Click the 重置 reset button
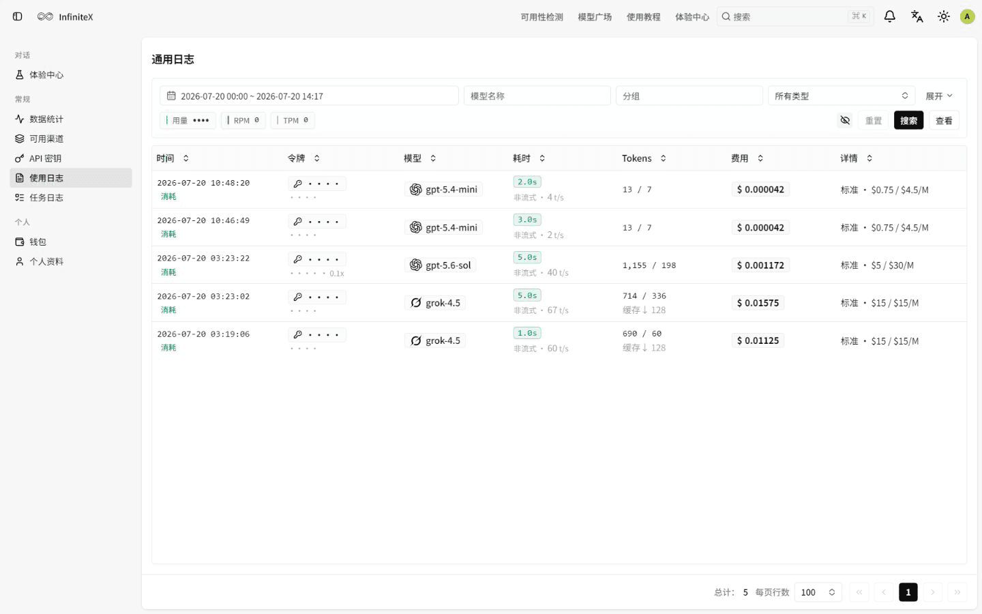This screenshot has width=982, height=614. point(874,120)
